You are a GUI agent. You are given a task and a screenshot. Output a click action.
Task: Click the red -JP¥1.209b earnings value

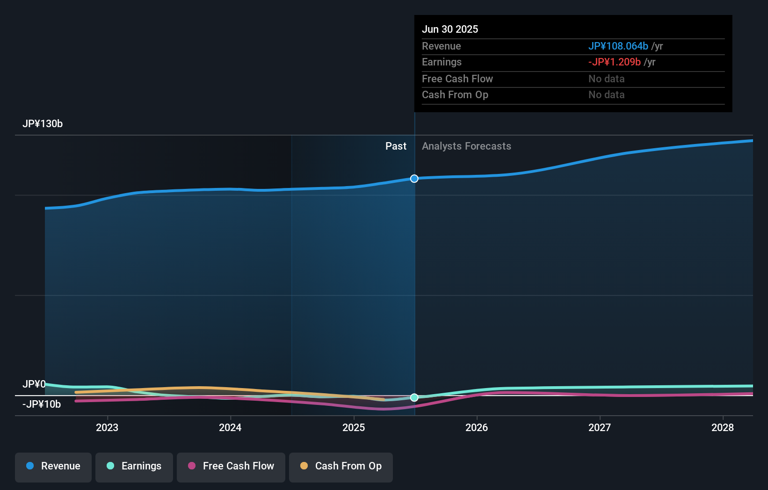point(614,62)
